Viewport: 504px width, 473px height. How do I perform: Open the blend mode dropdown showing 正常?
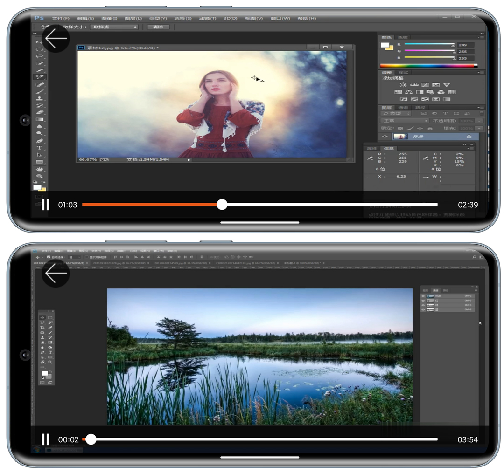tap(405, 121)
